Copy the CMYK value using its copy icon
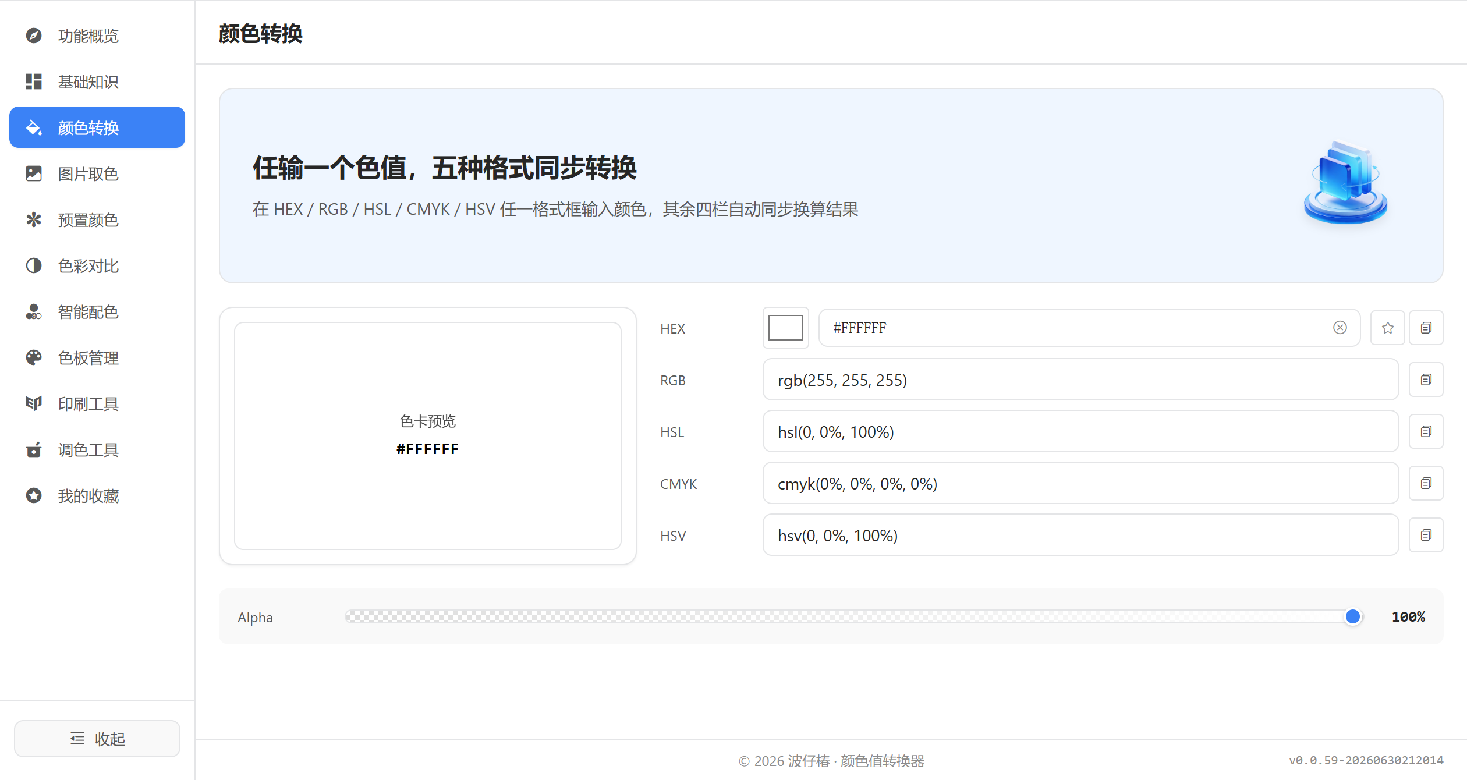This screenshot has height=780, width=1467. [x=1426, y=483]
